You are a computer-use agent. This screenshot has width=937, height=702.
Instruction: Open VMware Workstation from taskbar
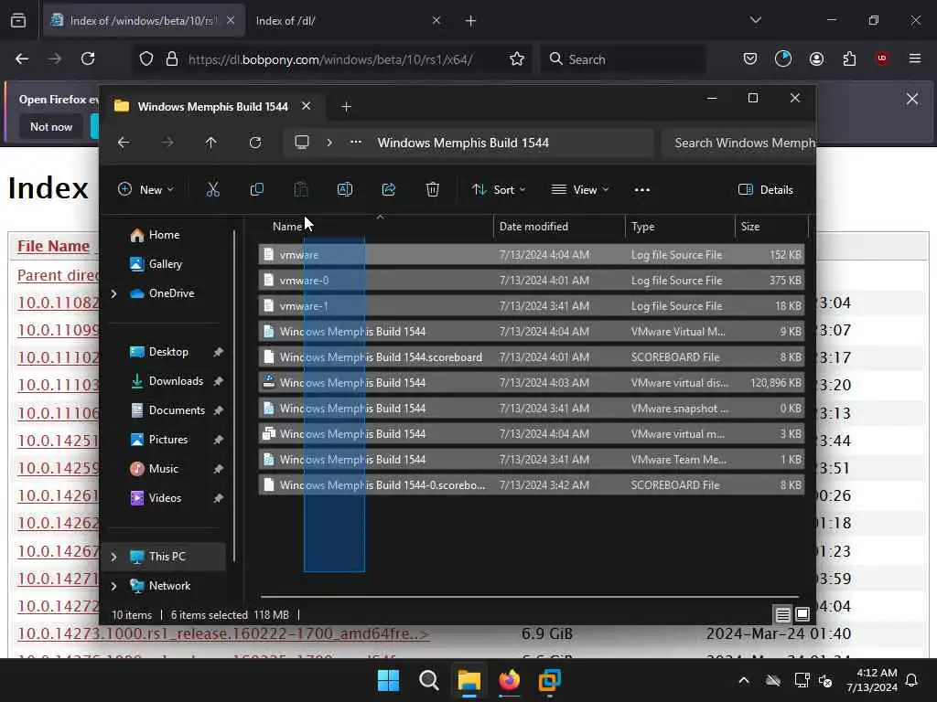pyautogui.click(x=549, y=680)
